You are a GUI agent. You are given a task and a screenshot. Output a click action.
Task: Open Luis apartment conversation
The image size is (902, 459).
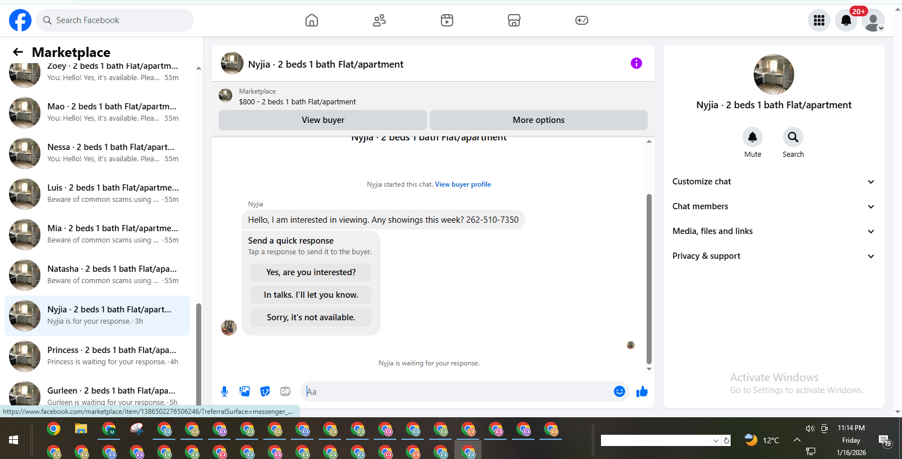tap(97, 193)
